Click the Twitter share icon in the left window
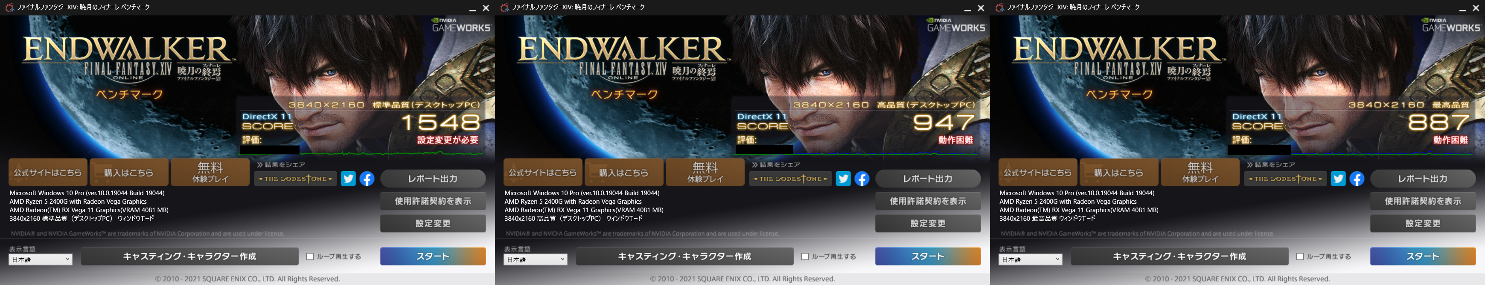1485x285 pixels. 348,179
